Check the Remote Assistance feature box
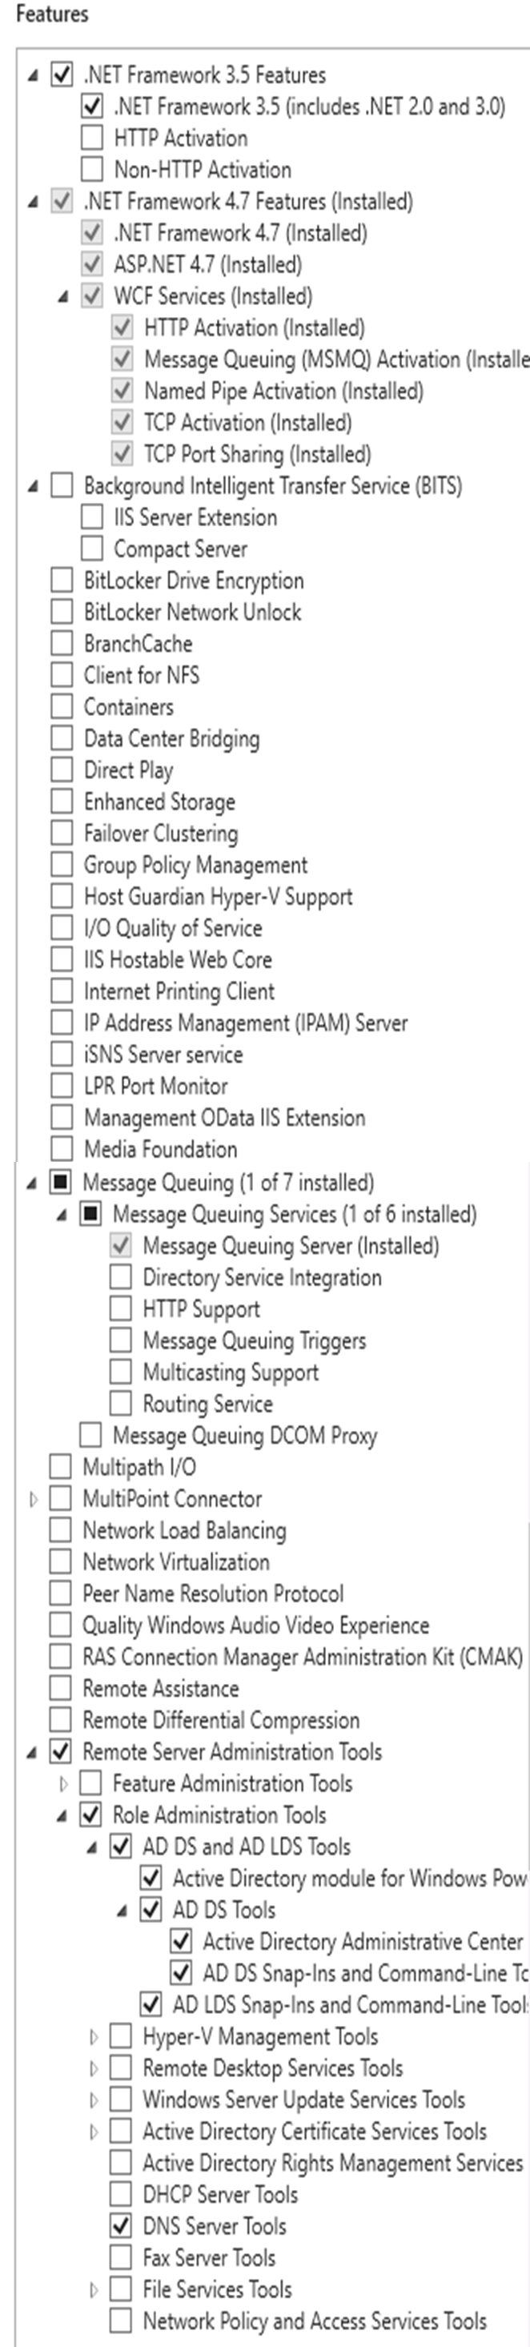This screenshot has height=2347, width=530. point(61,1688)
